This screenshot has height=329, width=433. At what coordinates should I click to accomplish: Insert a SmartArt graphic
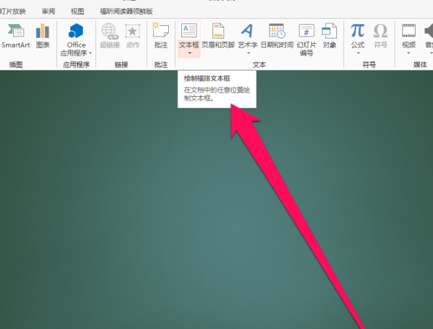16,36
